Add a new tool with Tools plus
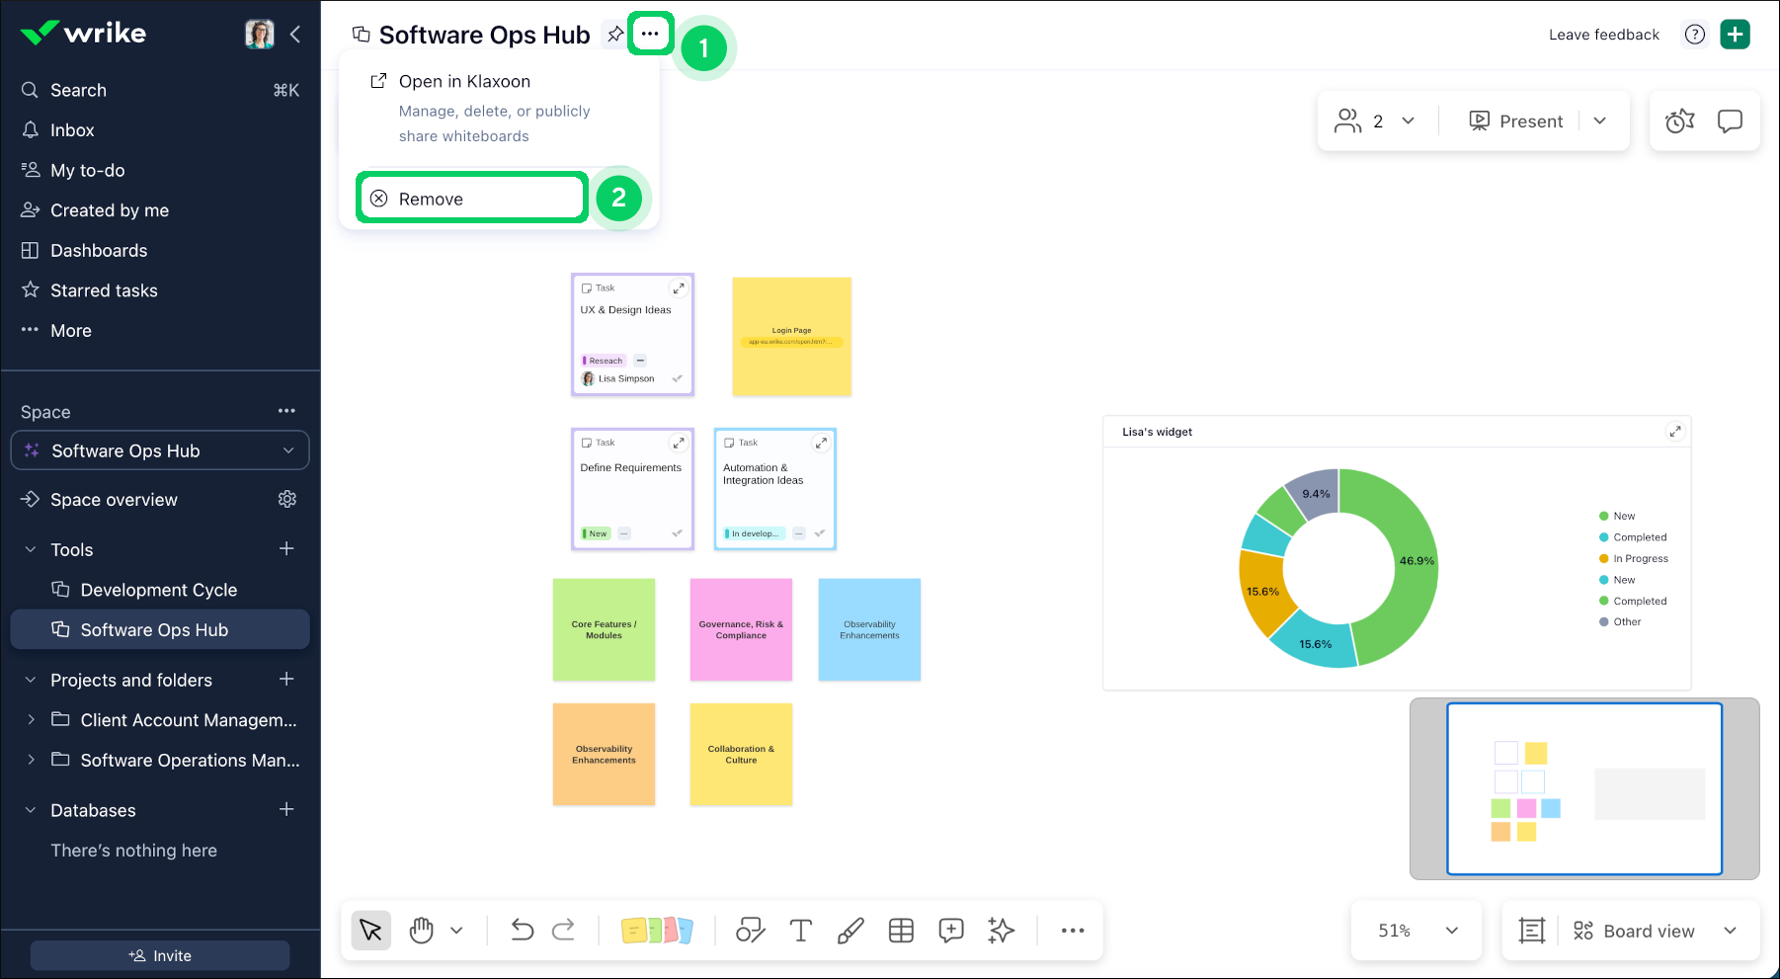This screenshot has height=979, width=1780. pos(286,548)
